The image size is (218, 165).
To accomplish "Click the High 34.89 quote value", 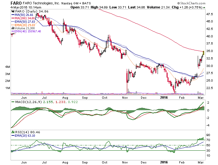I will [x=99, y=7].
